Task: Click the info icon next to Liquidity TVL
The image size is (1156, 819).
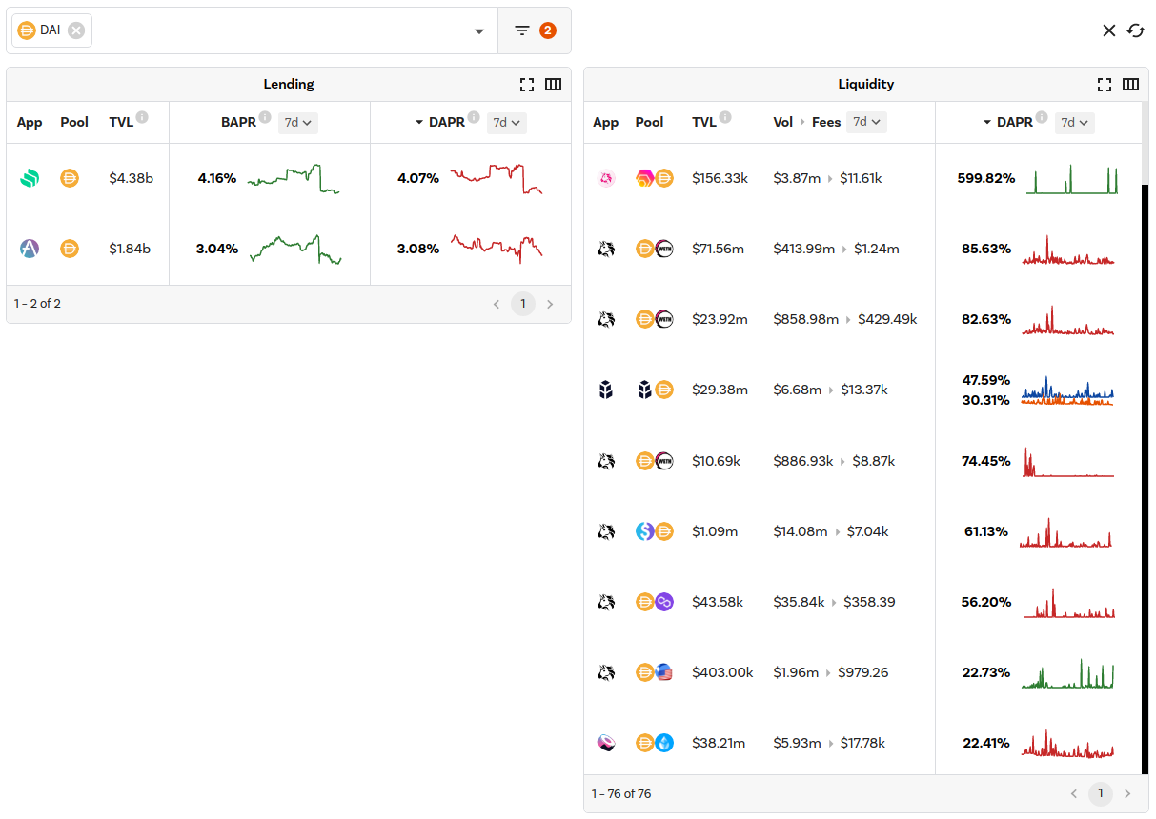Action: [x=725, y=117]
